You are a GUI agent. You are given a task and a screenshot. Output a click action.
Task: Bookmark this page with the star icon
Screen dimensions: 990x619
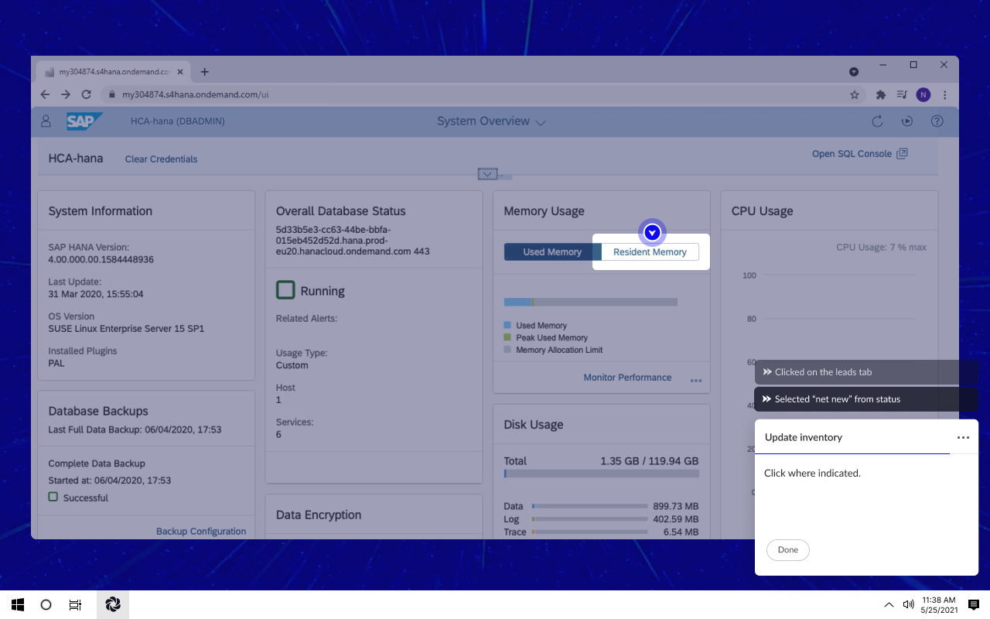tap(855, 94)
